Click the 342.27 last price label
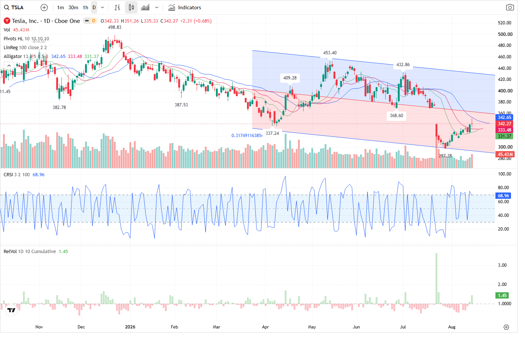The height and width of the screenshot is (351, 525). click(x=504, y=124)
